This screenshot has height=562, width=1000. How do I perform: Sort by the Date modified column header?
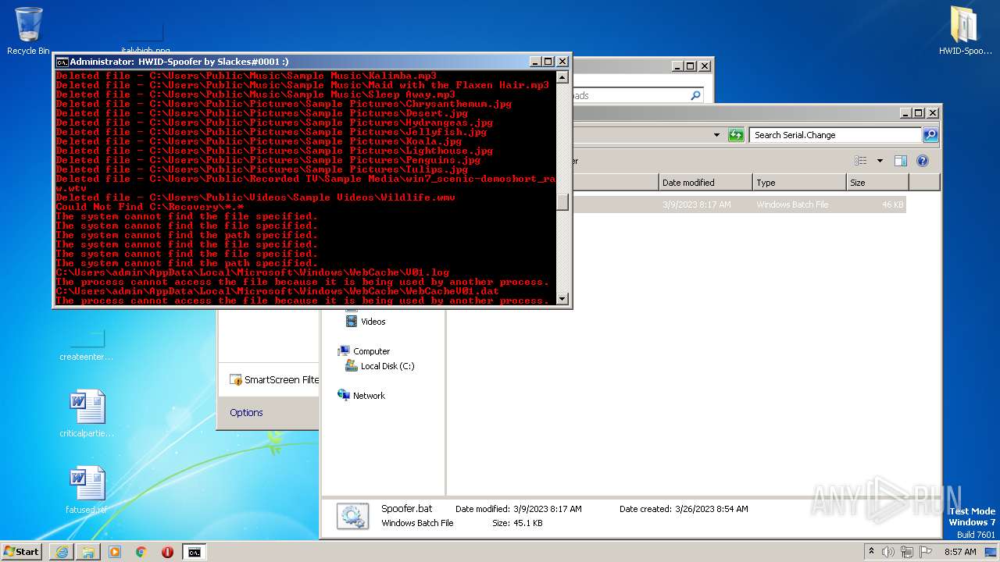(705, 183)
